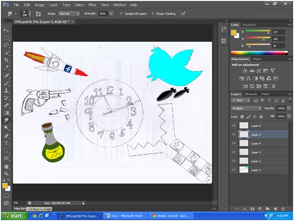Hide Layer 3 visibility eye
The image size is (294, 221).
pyautogui.click(x=234, y=152)
